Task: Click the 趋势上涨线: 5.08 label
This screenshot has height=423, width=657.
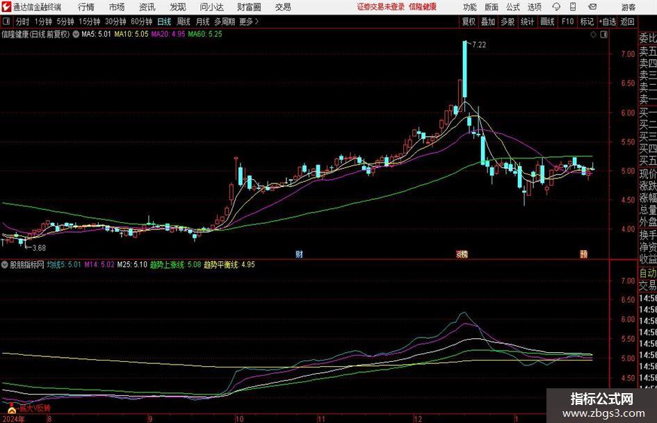Action: tap(176, 265)
